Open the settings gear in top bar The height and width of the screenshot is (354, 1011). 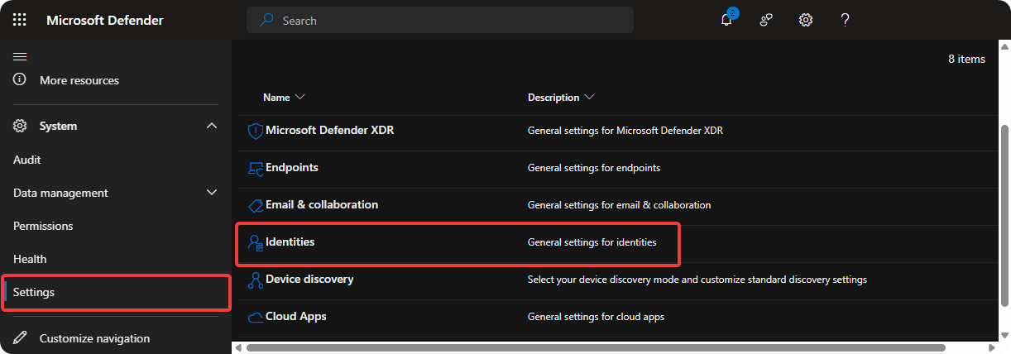[806, 20]
